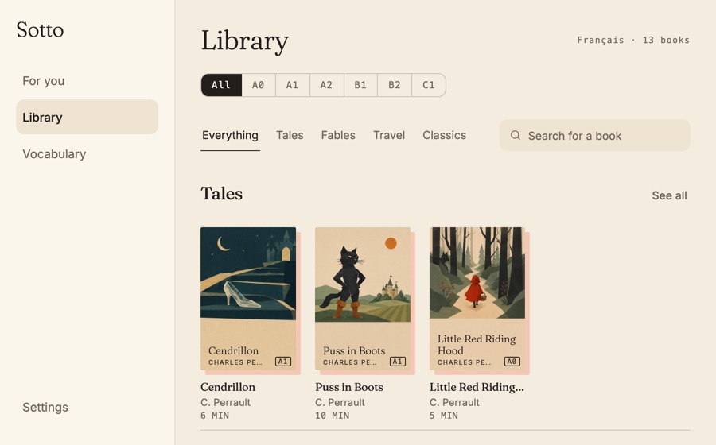Click C. Perrault under Little Red Riding
Screen dimensions: 716x445
pos(455,403)
